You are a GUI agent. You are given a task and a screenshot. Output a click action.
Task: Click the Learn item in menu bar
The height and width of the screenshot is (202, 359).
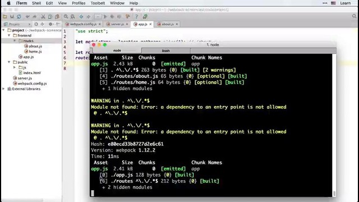pyautogui.click(x=346, y=3)
